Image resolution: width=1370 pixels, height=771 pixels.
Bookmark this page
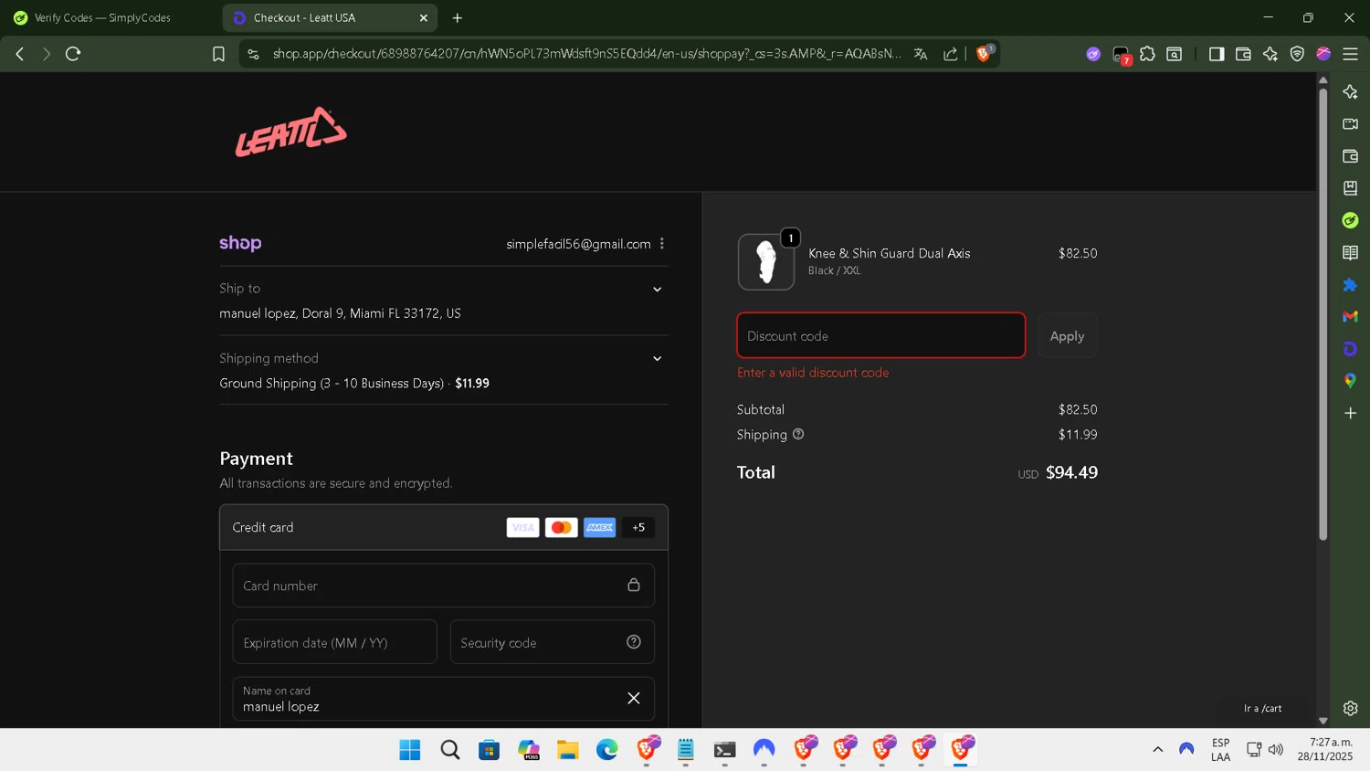click(x=218, y=54)
